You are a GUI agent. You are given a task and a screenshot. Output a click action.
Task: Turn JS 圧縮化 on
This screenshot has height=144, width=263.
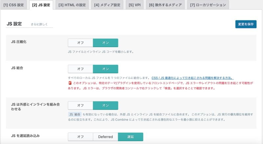point(105,43)
